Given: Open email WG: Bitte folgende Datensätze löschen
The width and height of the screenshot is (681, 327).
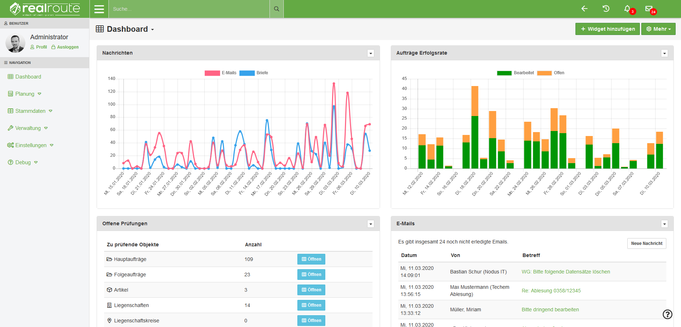Looking at the screenshot, I should pyautogui.click(x=566, y=272).
